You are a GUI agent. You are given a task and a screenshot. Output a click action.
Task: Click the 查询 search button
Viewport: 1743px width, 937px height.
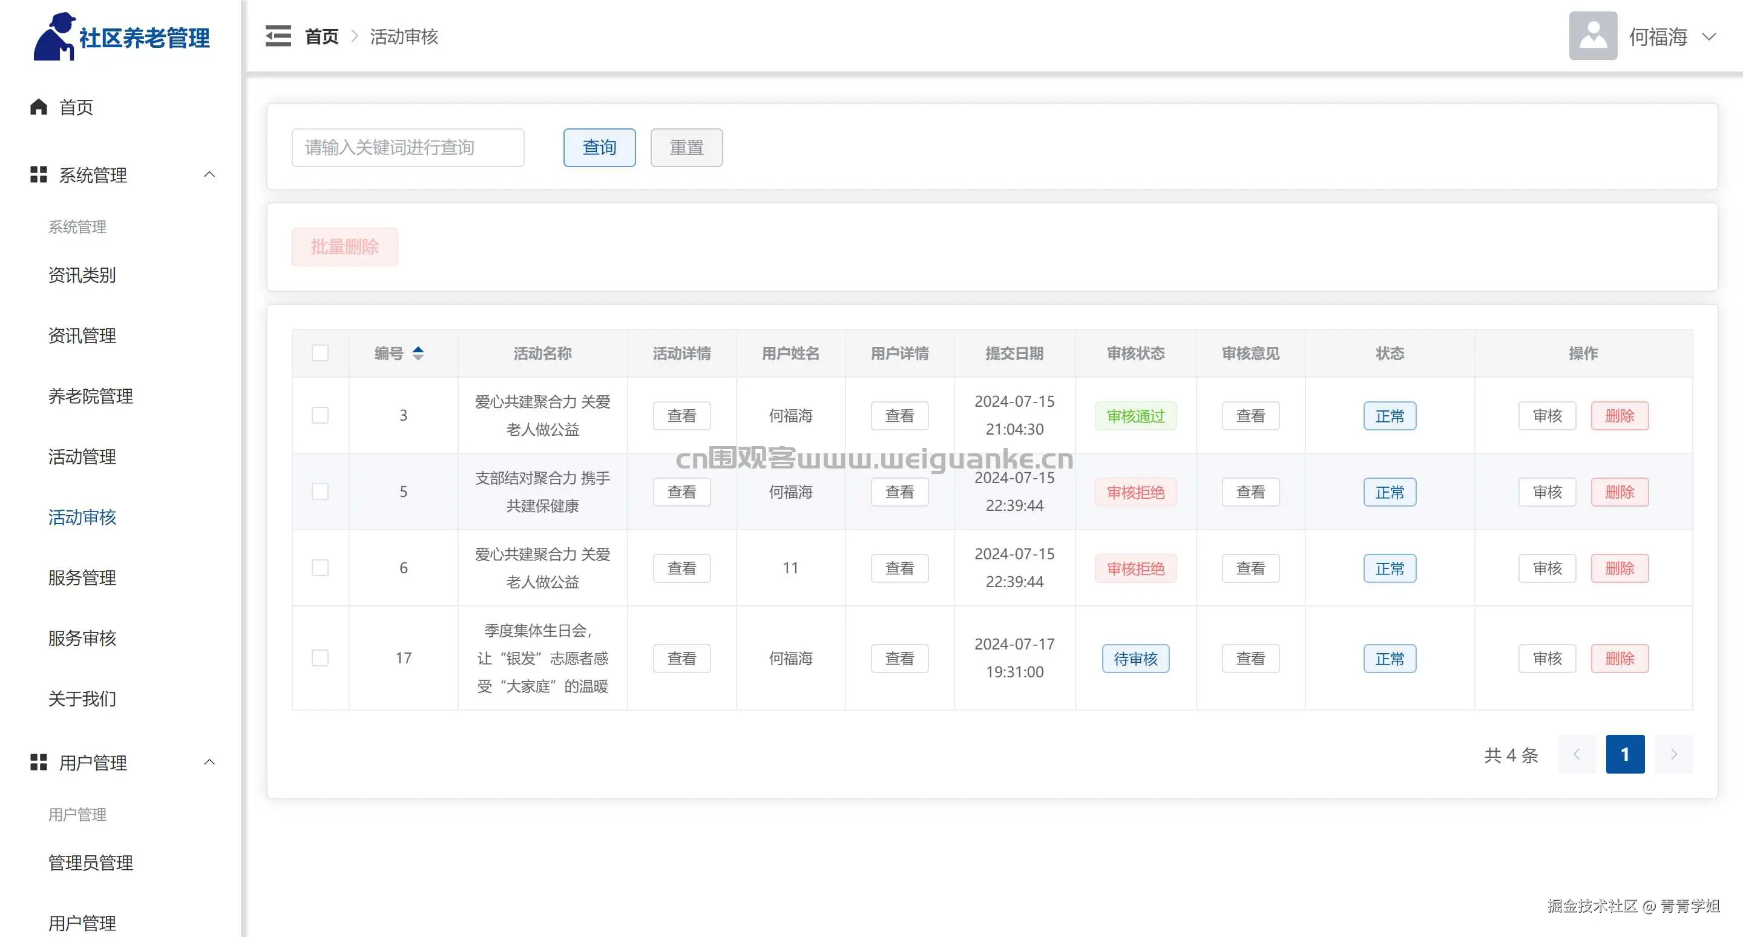click(x=599, y=148)
